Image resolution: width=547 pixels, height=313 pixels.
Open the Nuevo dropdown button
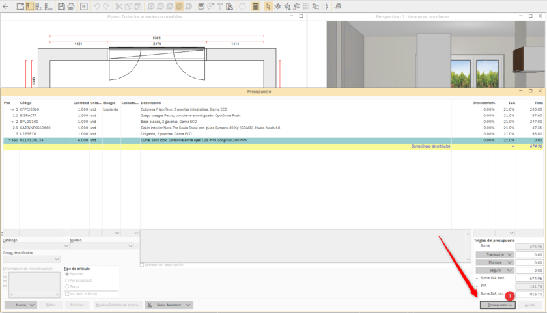coord(21,305)
